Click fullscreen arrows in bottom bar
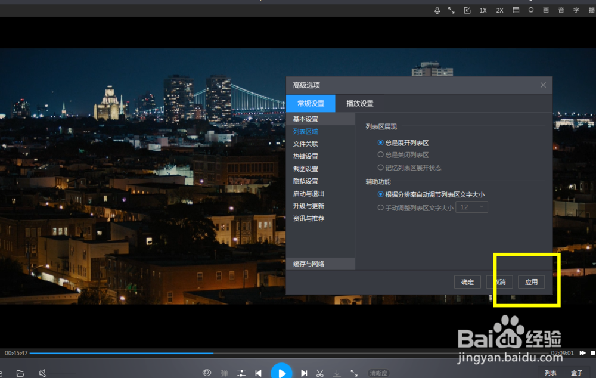Image resolution: width=596 pixels, height=378 pixels. tap(354, 373)
